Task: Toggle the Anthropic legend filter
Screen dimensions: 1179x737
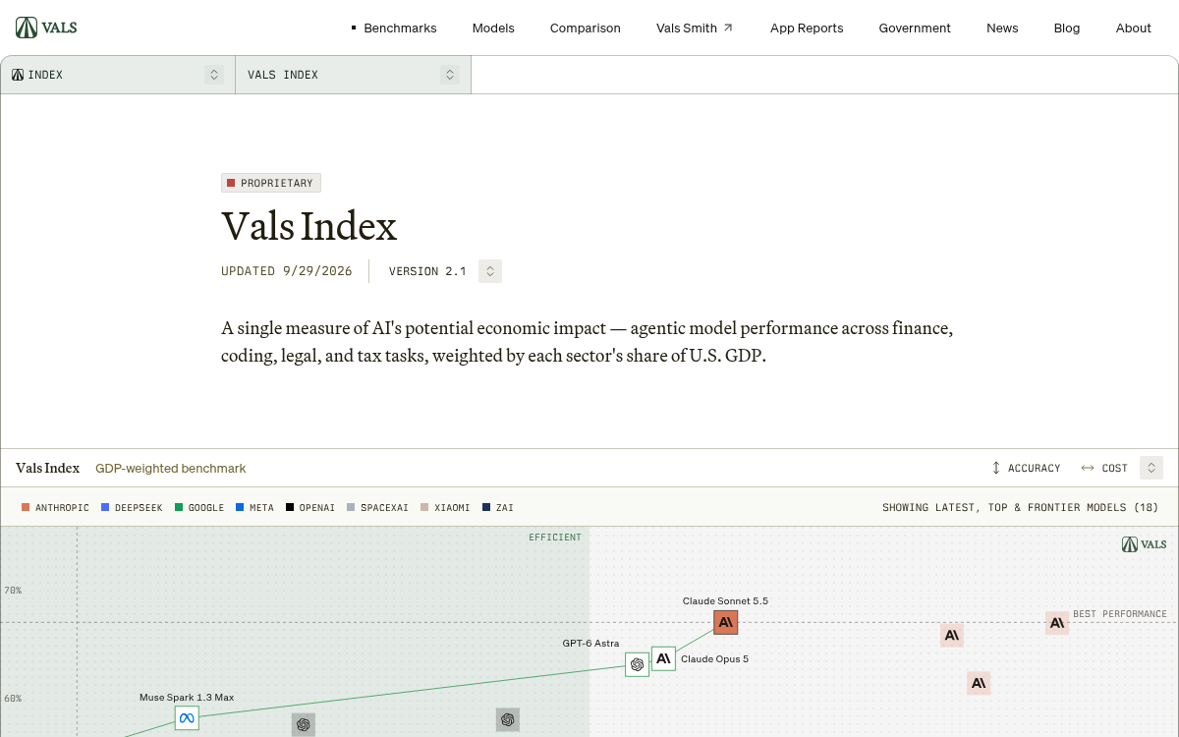Action: pos(56,508)
